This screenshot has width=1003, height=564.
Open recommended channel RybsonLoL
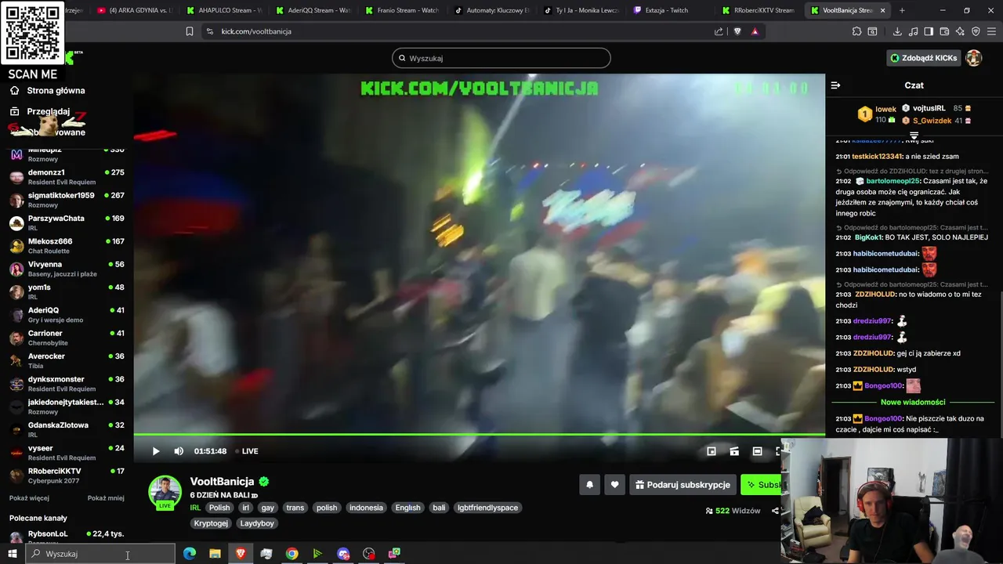coord(67,537)
